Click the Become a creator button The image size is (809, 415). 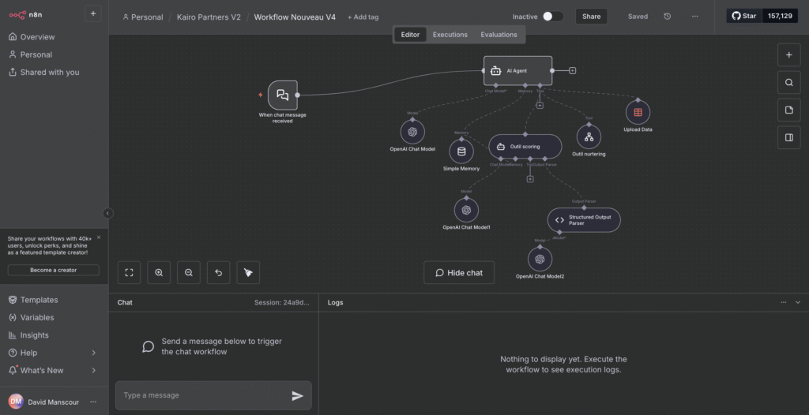pyautogui.click(x=54, y=270)
